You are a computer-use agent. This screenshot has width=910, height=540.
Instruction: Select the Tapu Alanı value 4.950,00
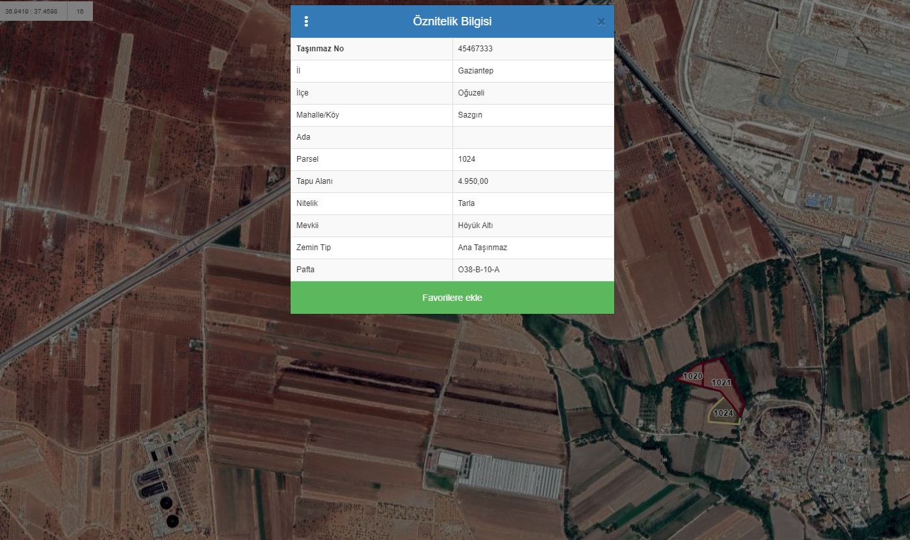click(473, 181)
